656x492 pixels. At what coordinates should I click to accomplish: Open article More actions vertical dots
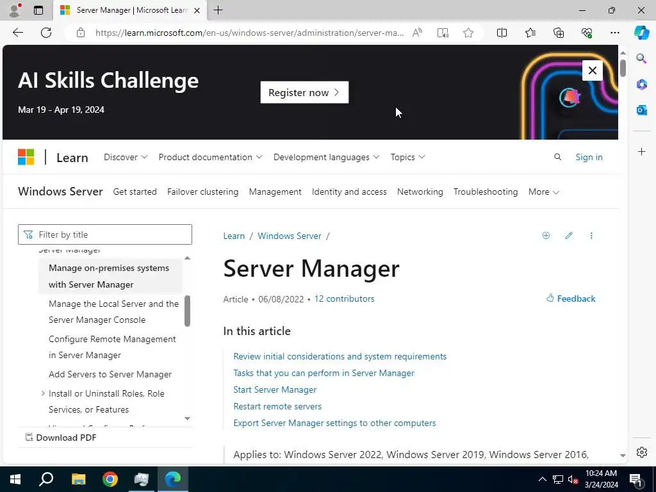tap(591, 236)
